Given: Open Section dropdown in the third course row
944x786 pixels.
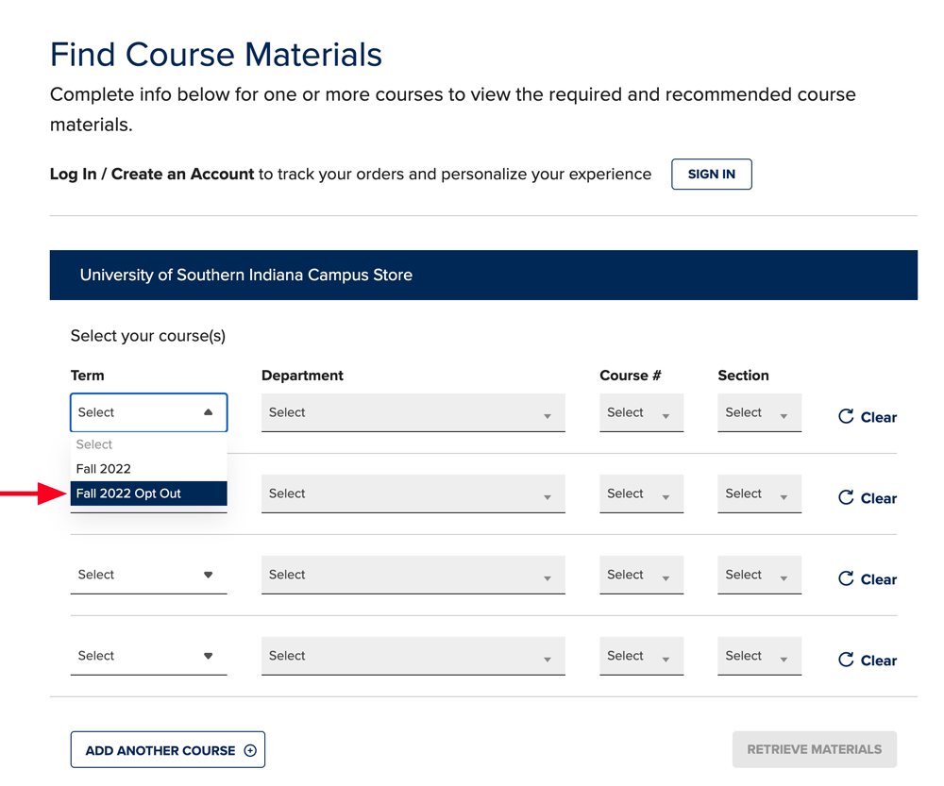Looking at the screenshot, I should [759, 575].
